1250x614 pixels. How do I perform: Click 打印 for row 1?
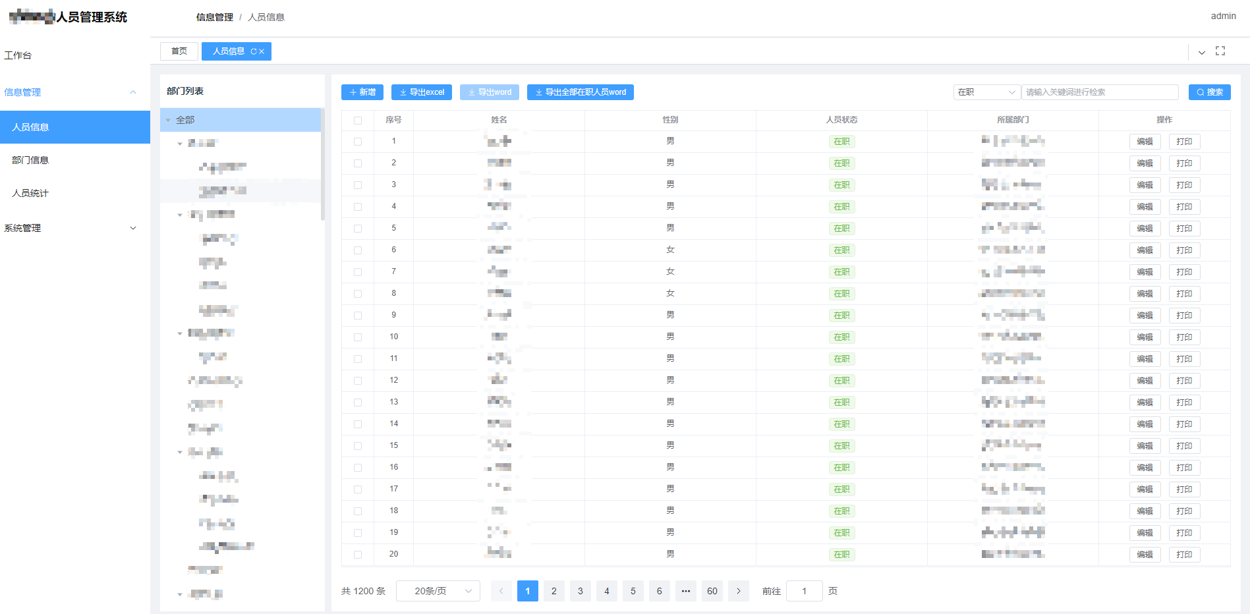(1185, 142)
